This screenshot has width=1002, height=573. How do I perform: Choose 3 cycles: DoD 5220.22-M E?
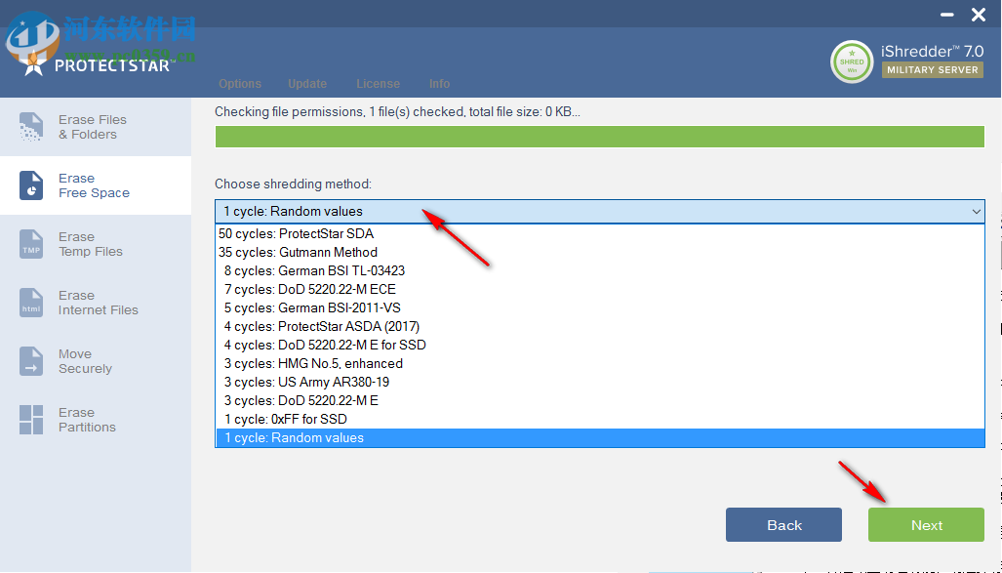tap(599, 400)
